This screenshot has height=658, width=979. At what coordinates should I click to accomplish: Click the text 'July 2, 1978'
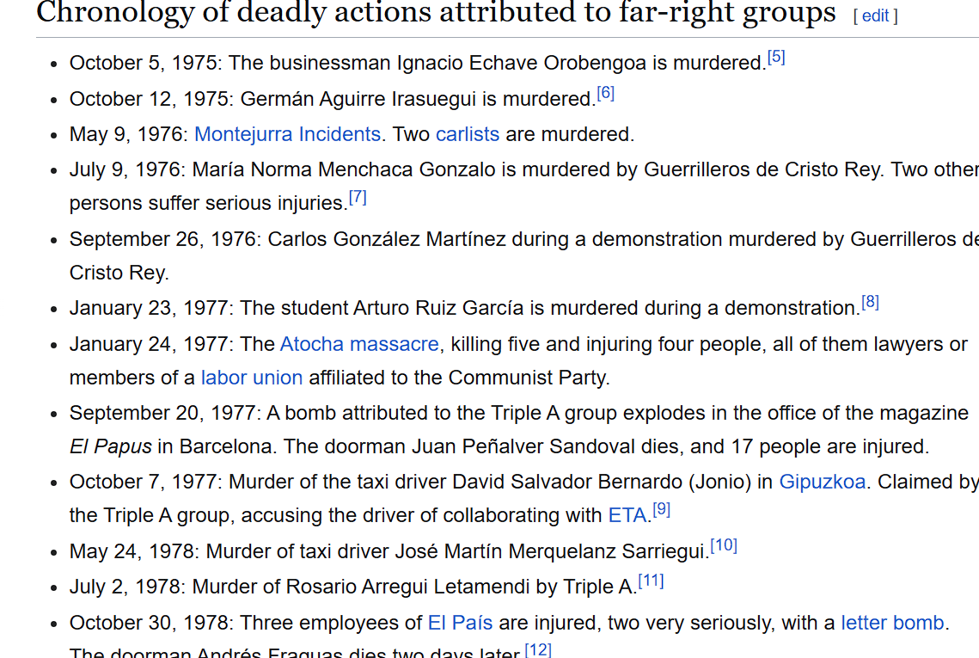coord(125,587)
